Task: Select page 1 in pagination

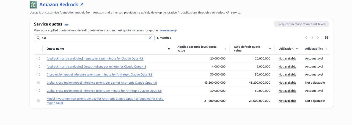Action: pos(312,38)
